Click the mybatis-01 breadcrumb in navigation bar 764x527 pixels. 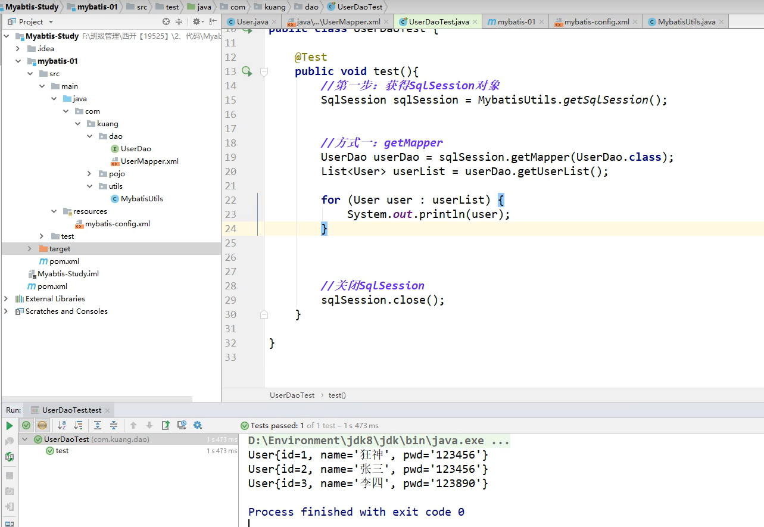click(91, 7)
